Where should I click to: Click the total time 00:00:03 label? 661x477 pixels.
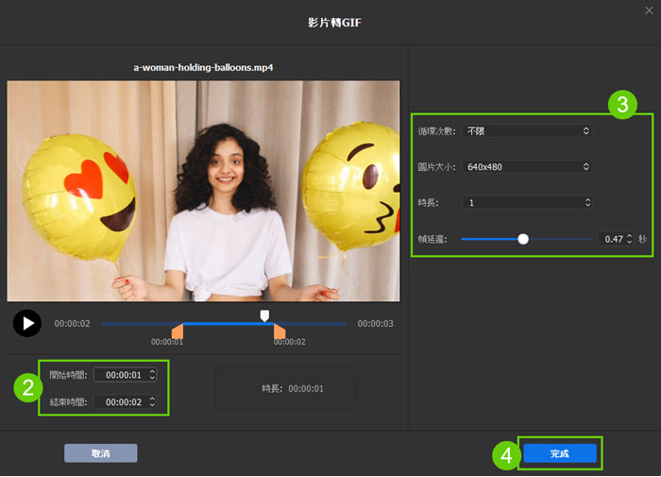point(375,323)
